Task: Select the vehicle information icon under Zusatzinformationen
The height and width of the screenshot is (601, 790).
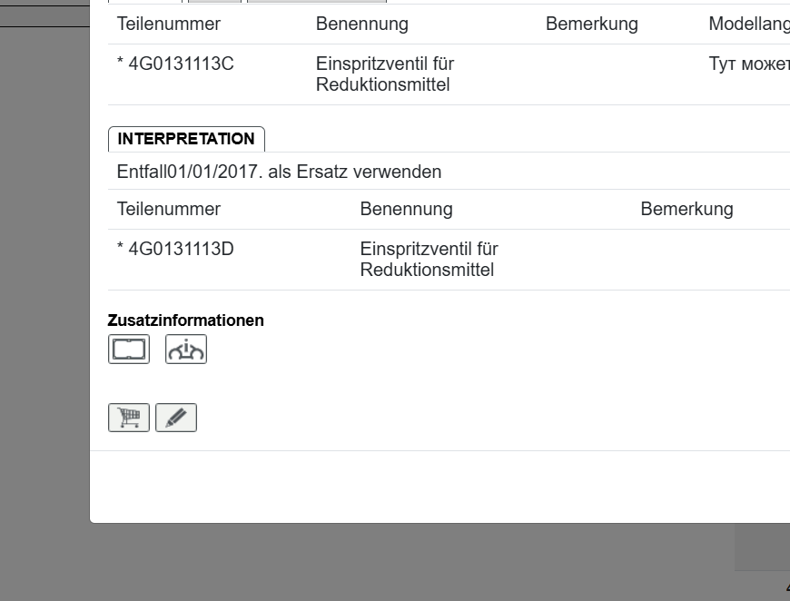Action: pos(185,349)
